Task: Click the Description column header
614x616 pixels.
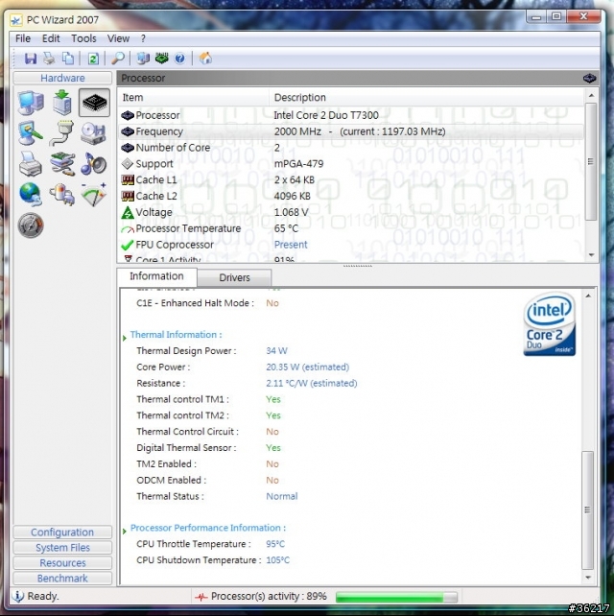Action: tap(427, 98)
